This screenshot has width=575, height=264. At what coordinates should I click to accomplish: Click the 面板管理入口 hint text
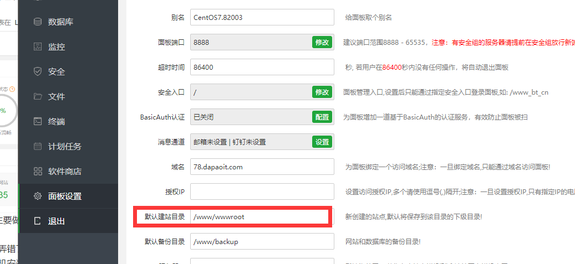[447, 92]
